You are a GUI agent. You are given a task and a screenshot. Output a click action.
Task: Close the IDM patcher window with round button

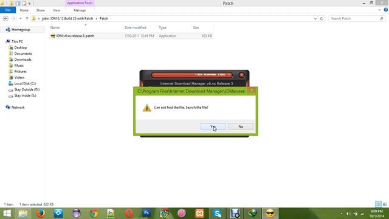click(241, 75)
